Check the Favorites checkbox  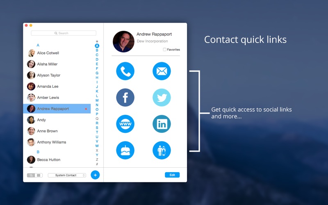coord(165,50)
